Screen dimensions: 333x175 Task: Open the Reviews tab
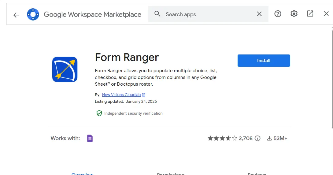coord(257,174)
